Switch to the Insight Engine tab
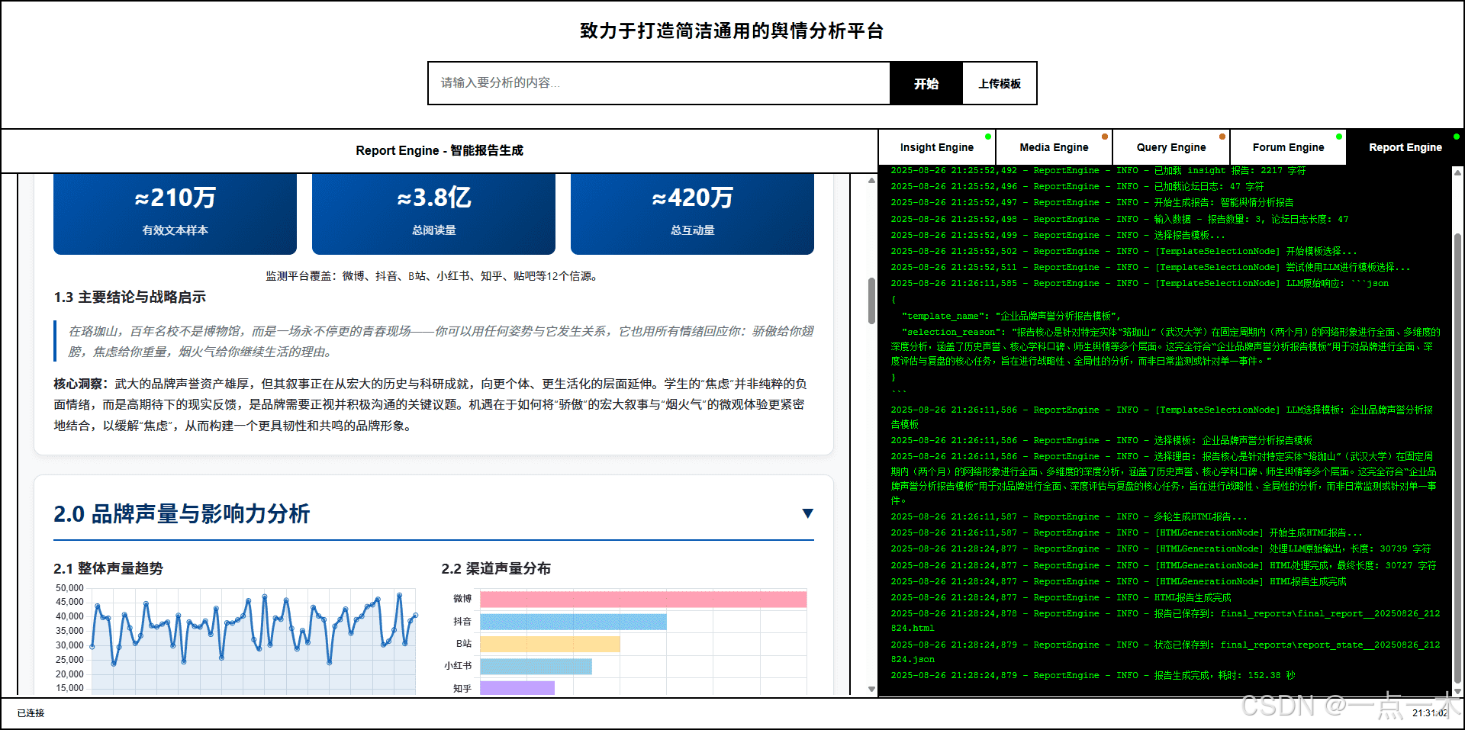The width and height of the screenshot is (1465, 730). [x=936, y=147]
